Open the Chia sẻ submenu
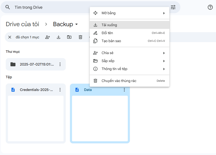This screenshot has height=155, width=216. [x=130, y=53]
